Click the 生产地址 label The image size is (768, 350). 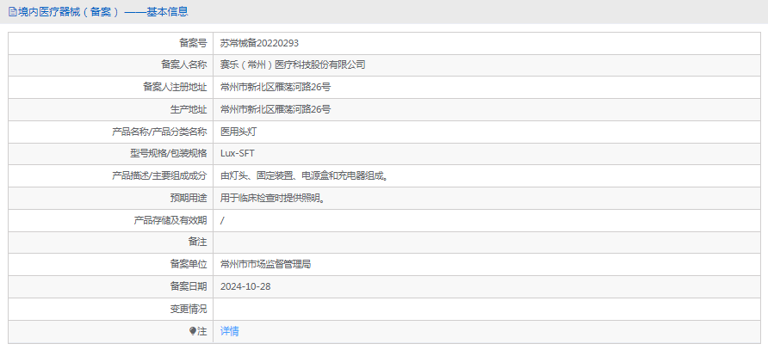click(189, 109)
